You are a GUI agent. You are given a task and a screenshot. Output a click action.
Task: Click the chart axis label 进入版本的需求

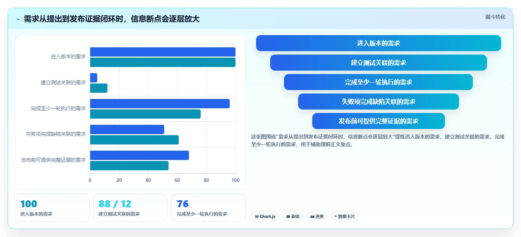point(68,56)
